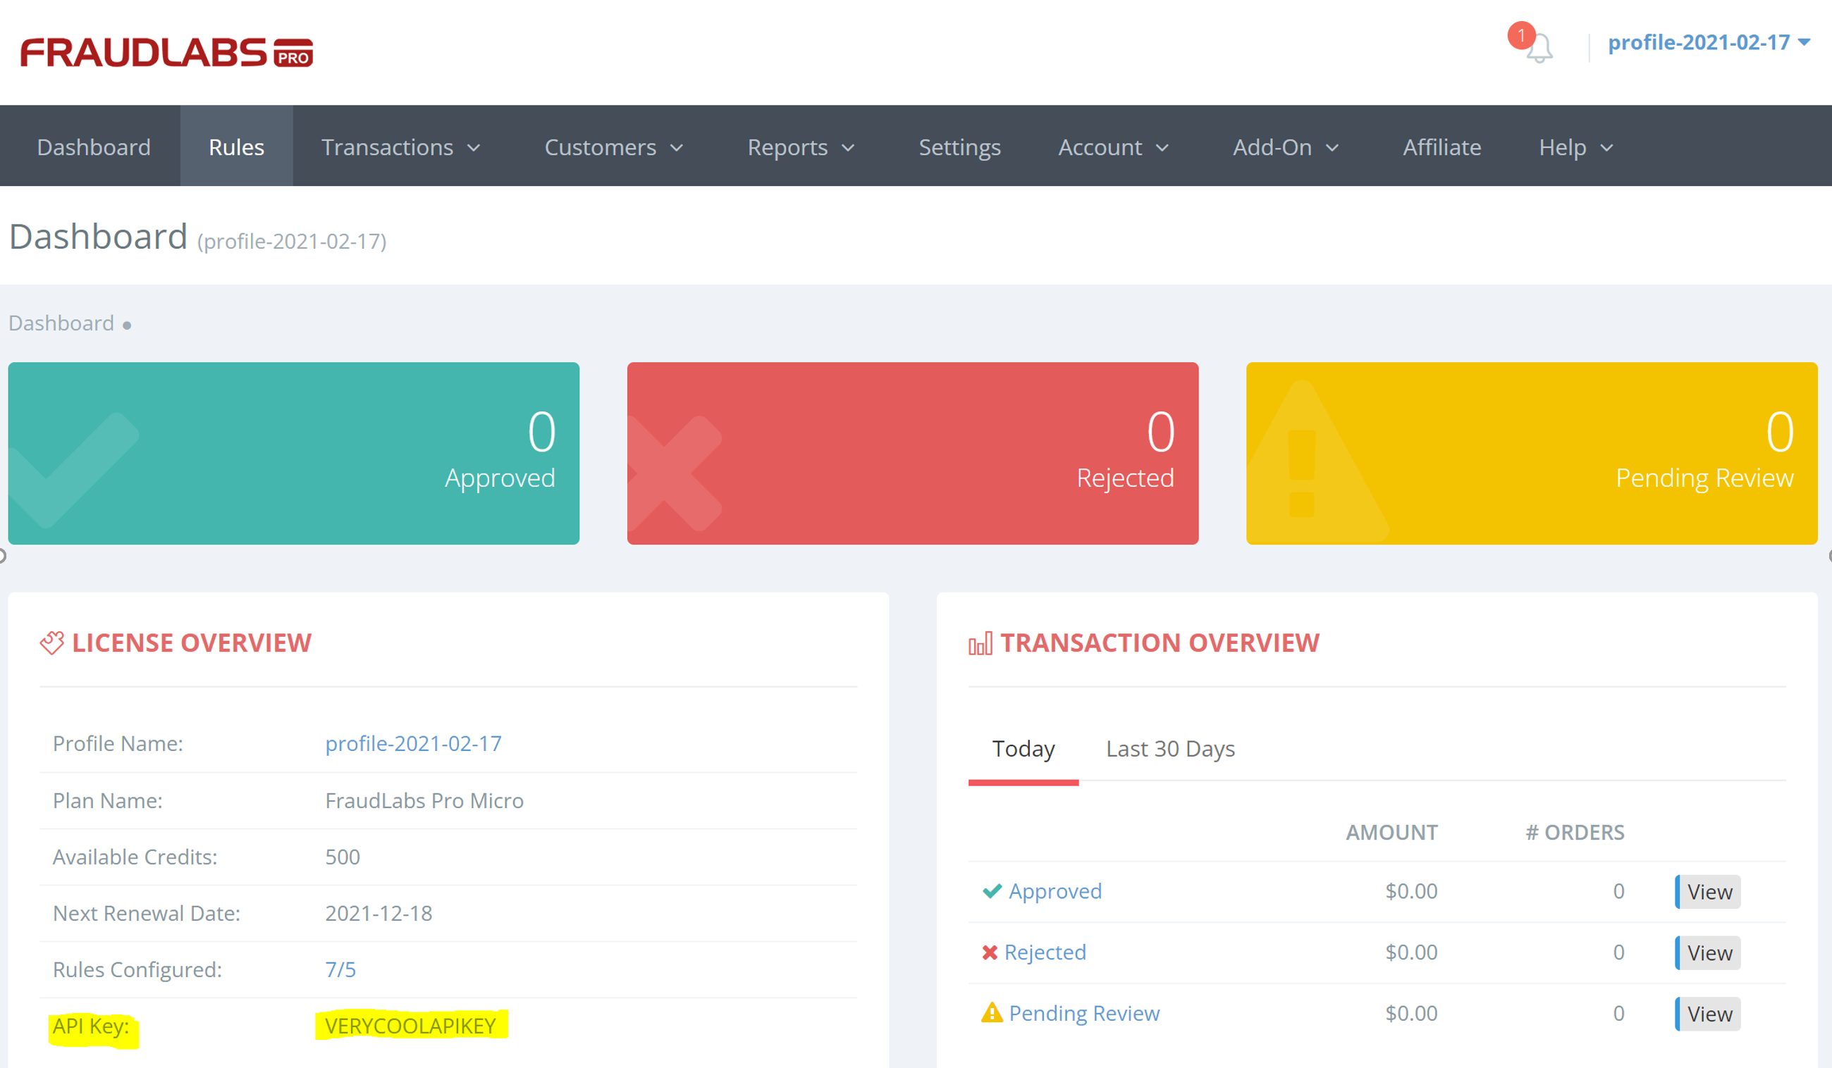View Approved transactions via View button
This screenshot has width=1832, height=1068.
1708,891
